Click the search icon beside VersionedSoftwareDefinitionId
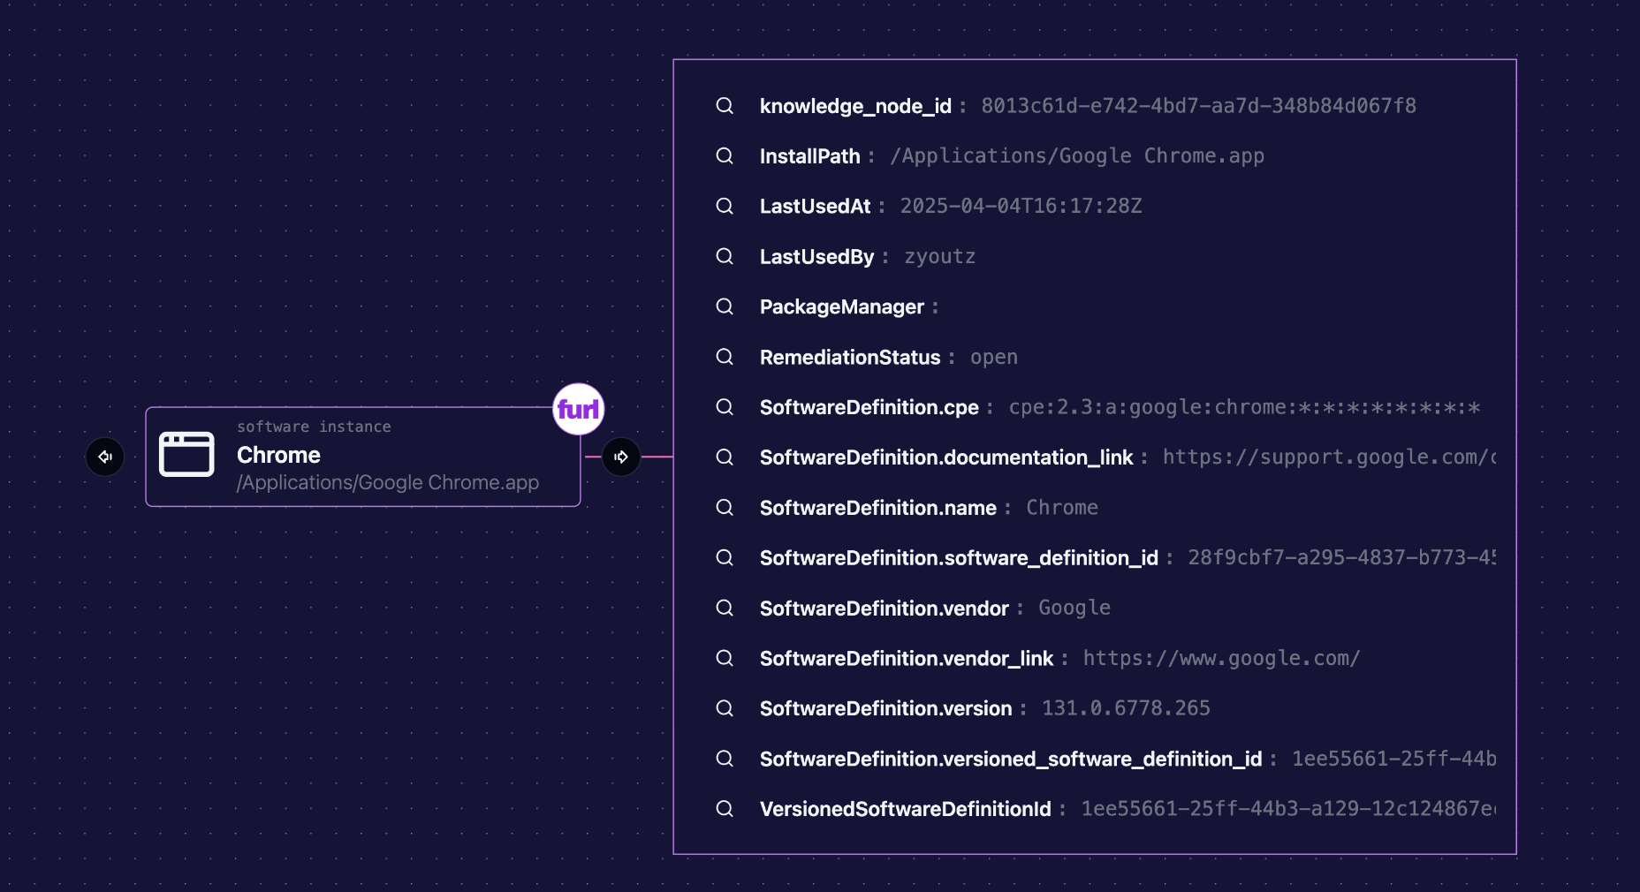1640x892 pixels. tap(725, 809)
